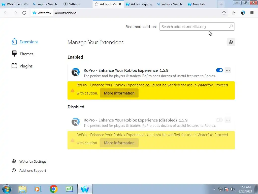Open the Windows Start menu
This screenshot has width=258, height=194.
[7, 189]
